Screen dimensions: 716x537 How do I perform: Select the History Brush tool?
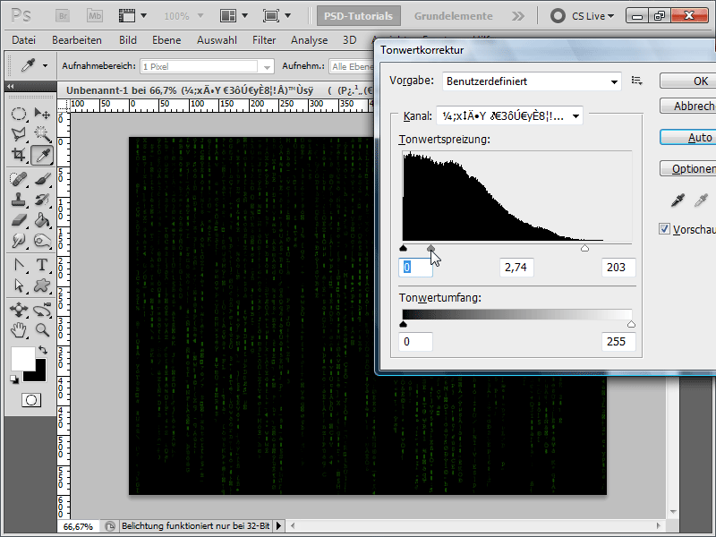(42, 200)
